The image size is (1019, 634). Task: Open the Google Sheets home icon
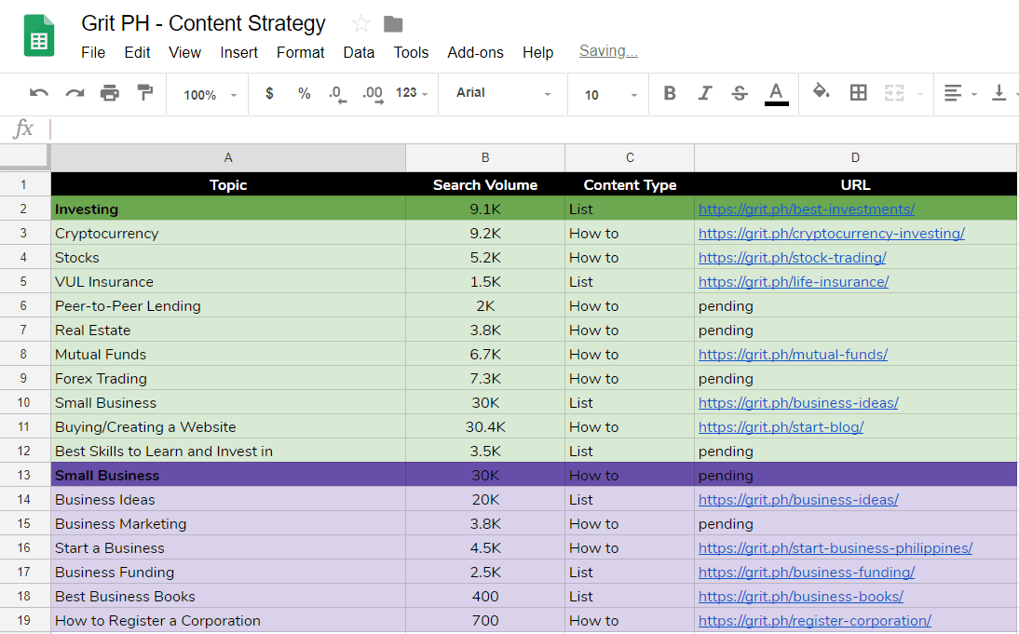point(39,35)
